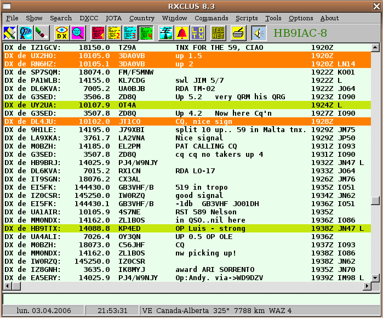Select the IK8MYJ spot row
Image resolution: width=383 pixels, height=318 pixels.
click(187, 269)
